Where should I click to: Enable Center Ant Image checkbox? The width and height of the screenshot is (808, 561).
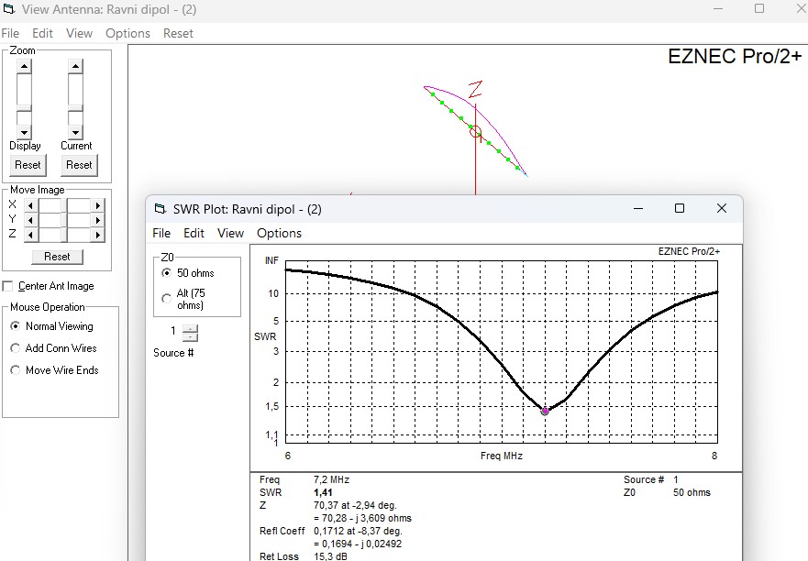point(7,286)
